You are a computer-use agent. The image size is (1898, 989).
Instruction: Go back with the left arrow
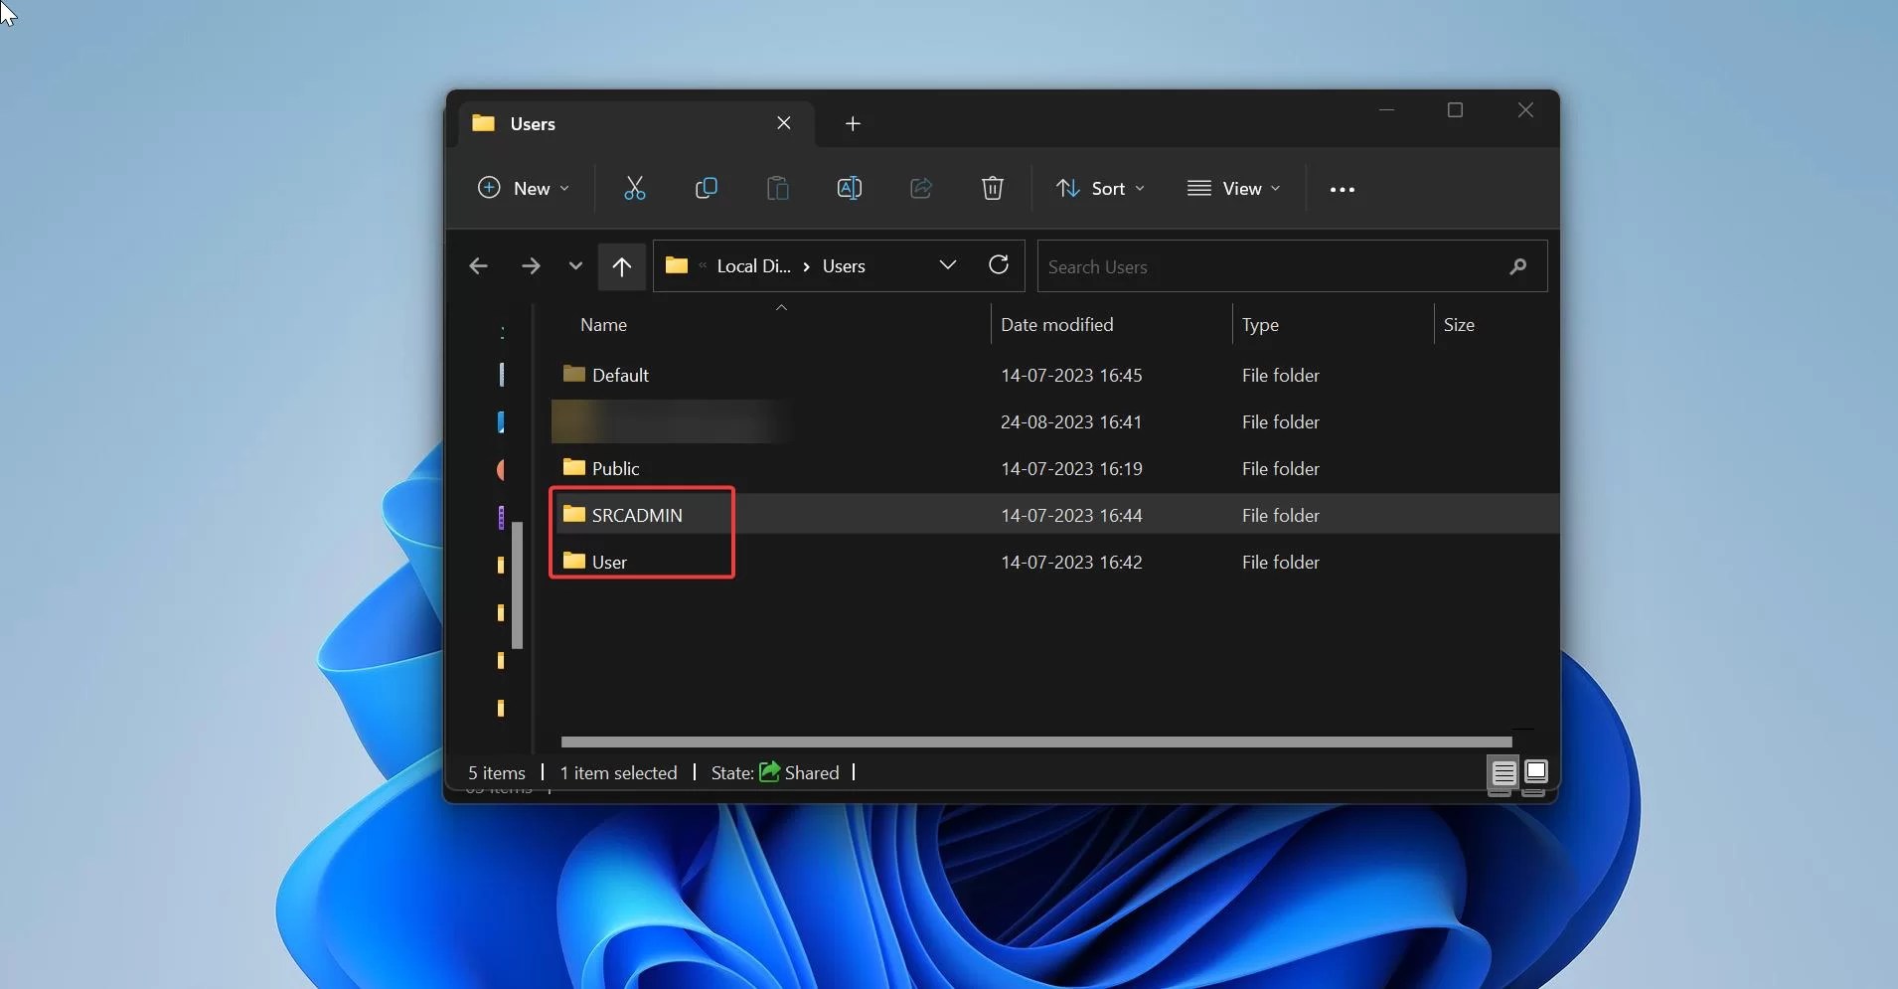tap(478, 266)
